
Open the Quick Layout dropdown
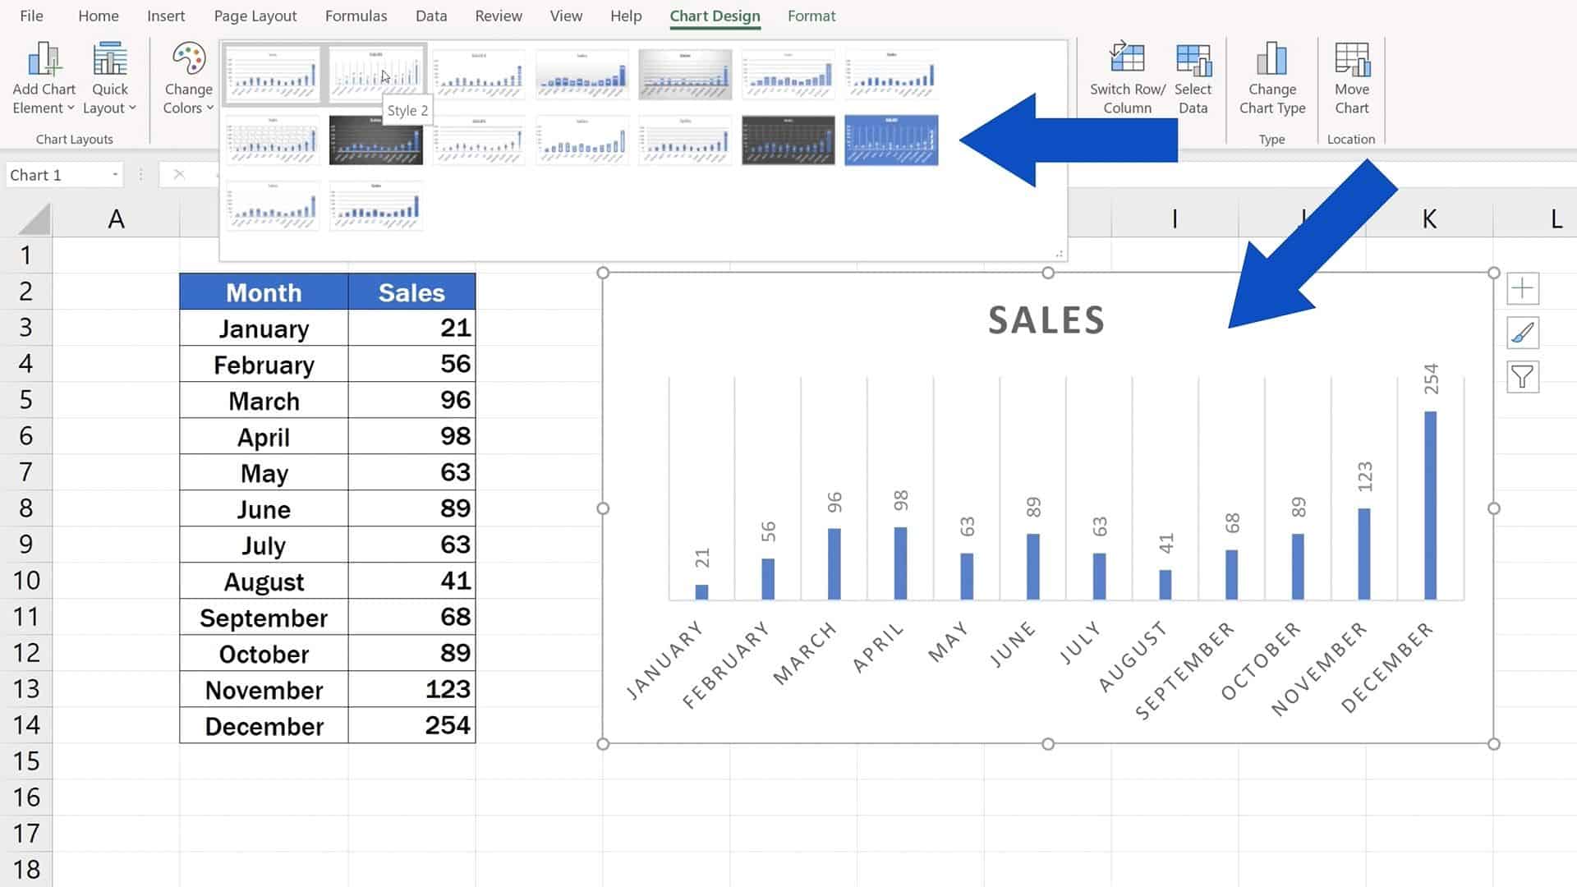coord(109,78)
